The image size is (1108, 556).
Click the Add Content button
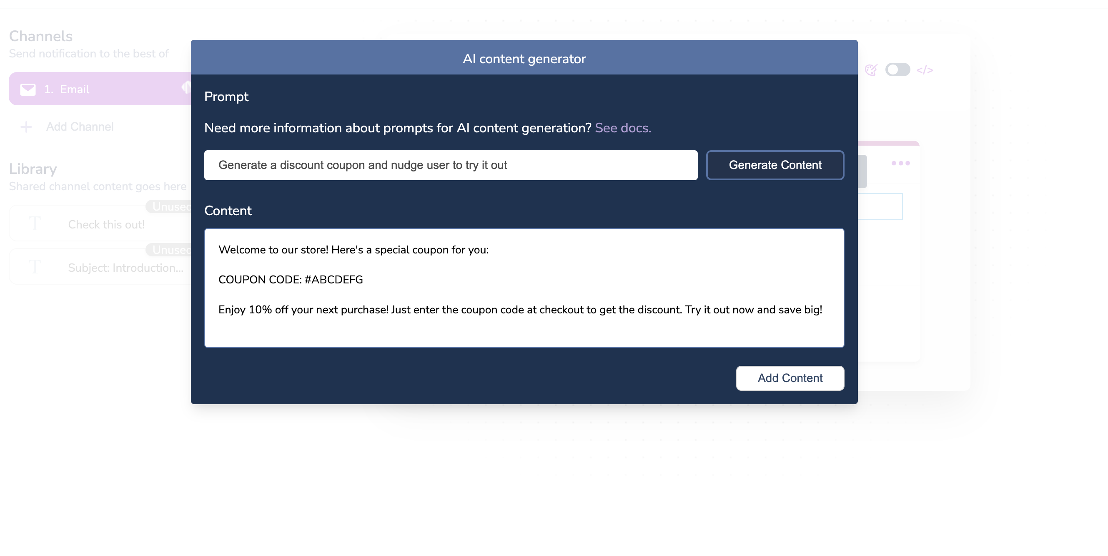pyautogui.click(x=790, y=378)
